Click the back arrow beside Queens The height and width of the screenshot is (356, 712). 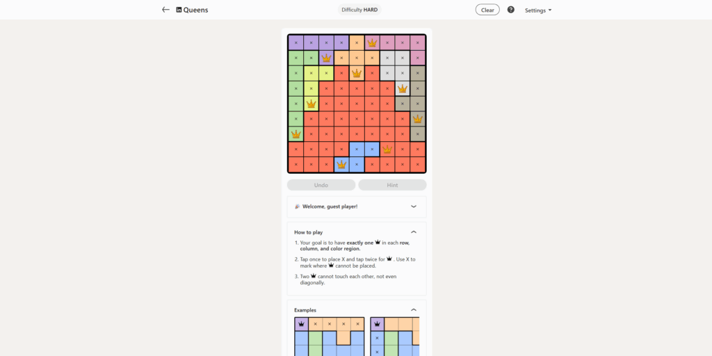tap(165, 10)
